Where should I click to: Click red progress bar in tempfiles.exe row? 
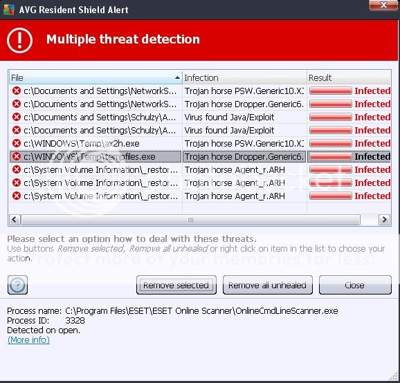pyautogui.click(x=331, y=157)
